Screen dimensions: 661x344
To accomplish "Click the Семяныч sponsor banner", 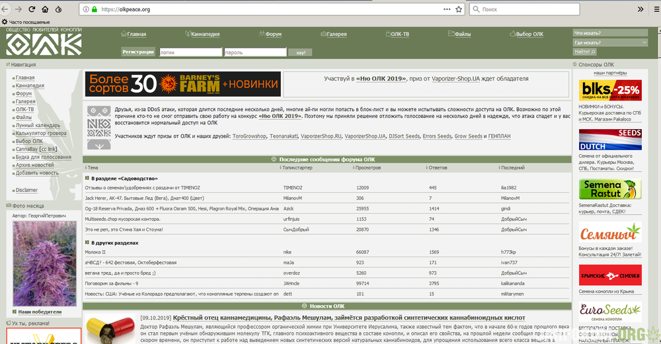I will 610,232.
